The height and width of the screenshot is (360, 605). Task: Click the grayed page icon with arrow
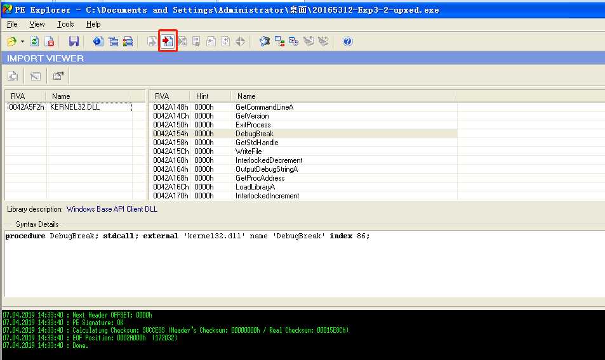211,41
